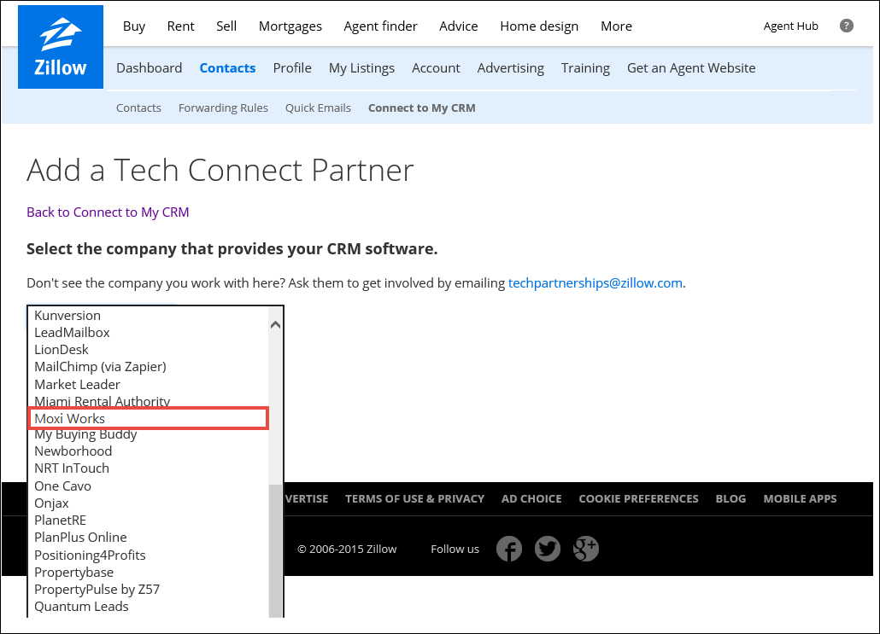
Task: Choose Onjax from the list
Action: point(149,503)
